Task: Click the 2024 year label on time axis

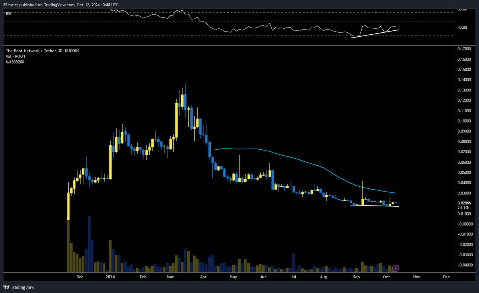Action: (x=110, y=277)
